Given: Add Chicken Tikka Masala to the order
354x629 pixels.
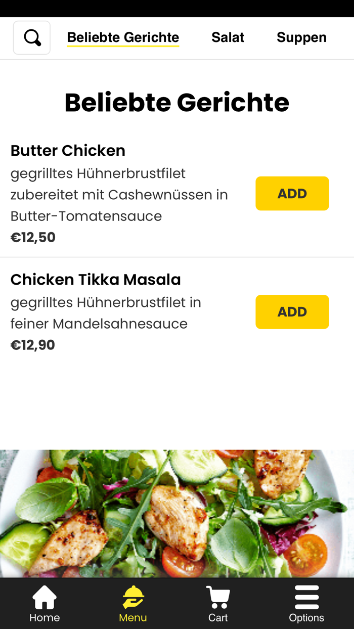Looking at the screenshot, I should [292, 311].
